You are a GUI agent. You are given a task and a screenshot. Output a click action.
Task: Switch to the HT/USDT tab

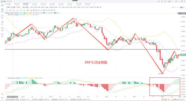point(69,4)
